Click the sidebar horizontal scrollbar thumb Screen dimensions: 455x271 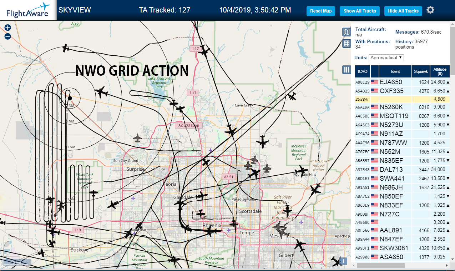(380, 266)
